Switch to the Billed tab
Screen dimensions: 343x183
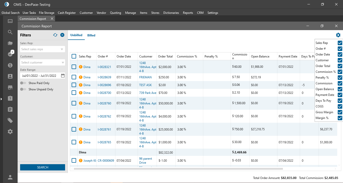[x=91, y=35]
